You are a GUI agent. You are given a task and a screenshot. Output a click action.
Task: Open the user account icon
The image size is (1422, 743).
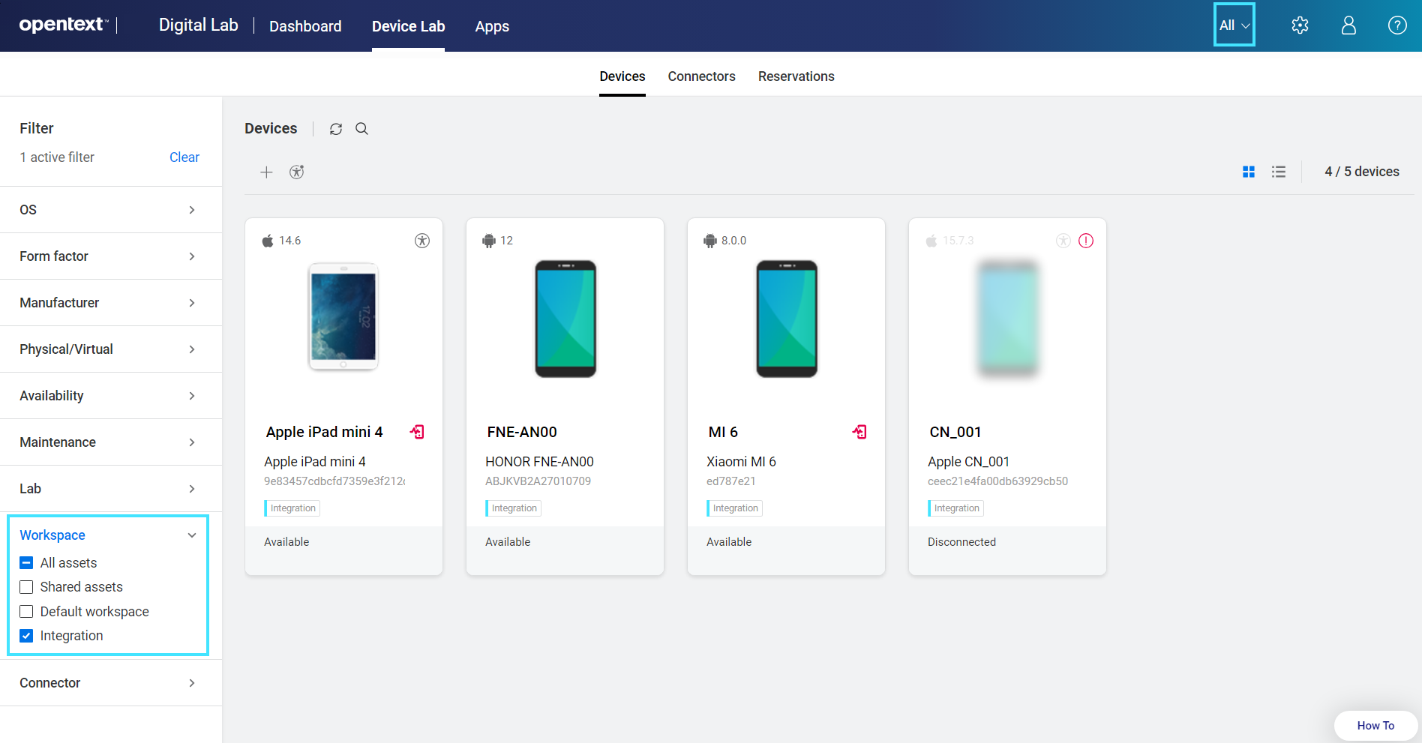tap(1348, 25)
